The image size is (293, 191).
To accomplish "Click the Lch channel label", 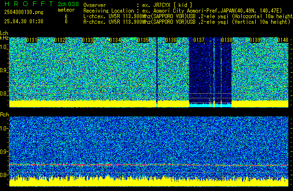I will pos(4,33).
